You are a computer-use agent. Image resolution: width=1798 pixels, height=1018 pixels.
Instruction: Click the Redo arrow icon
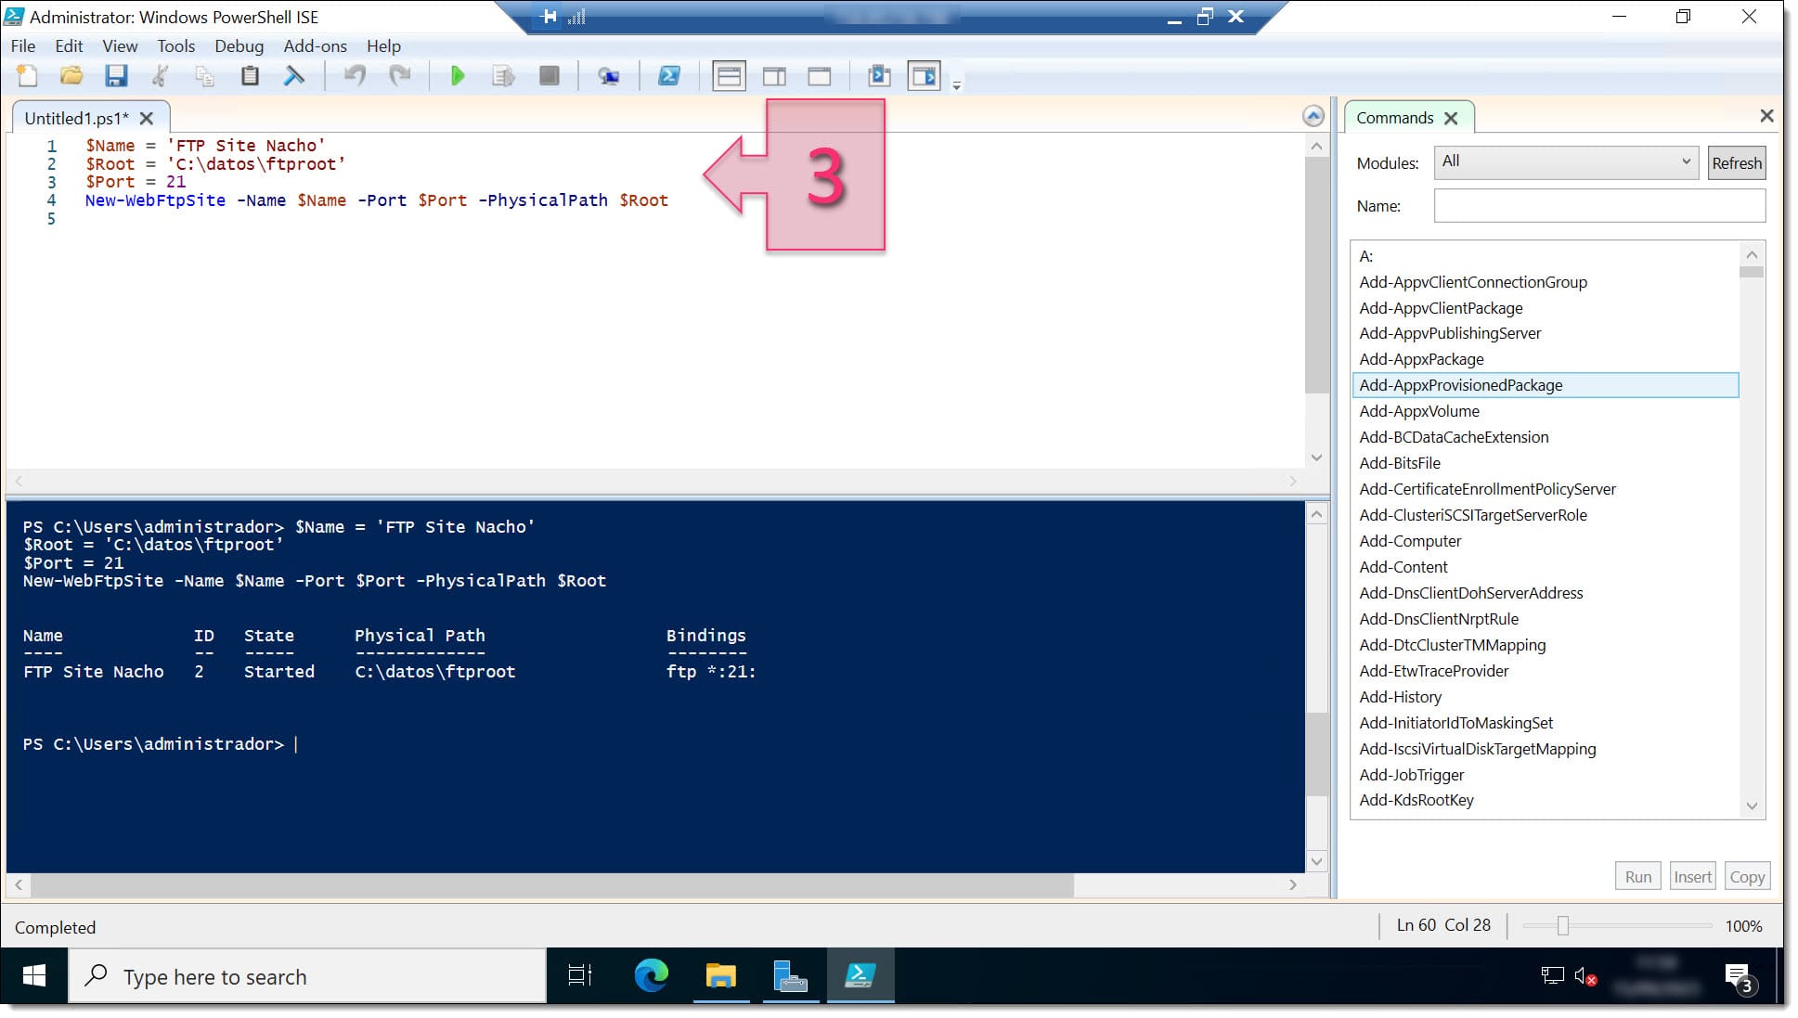point(399,76)
